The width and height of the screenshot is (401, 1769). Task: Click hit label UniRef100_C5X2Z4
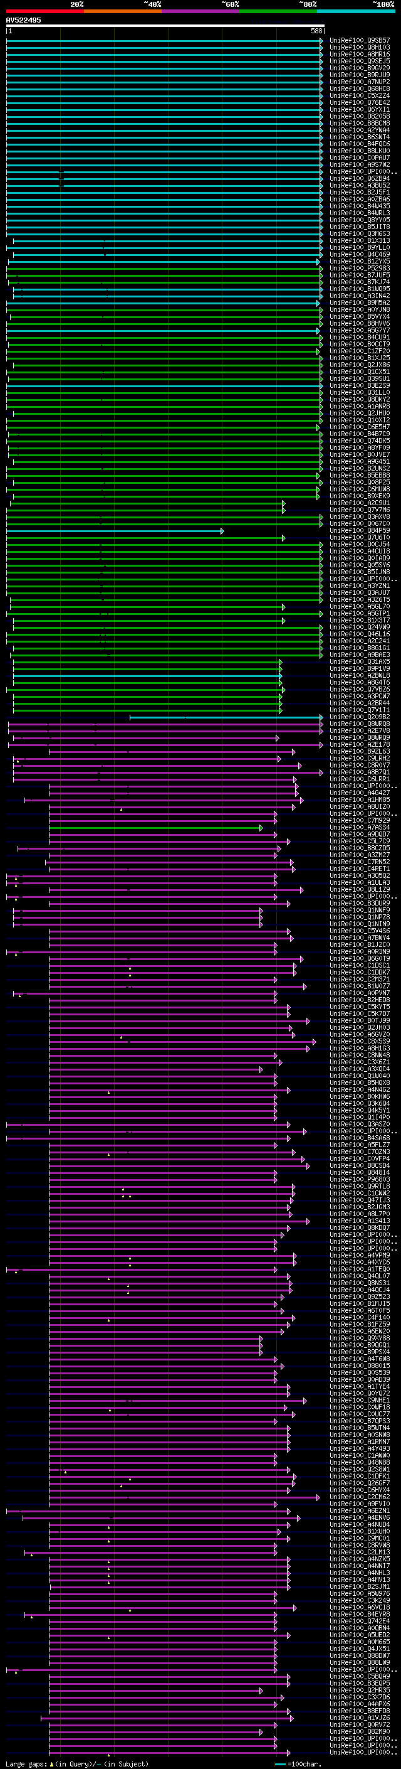360,95
